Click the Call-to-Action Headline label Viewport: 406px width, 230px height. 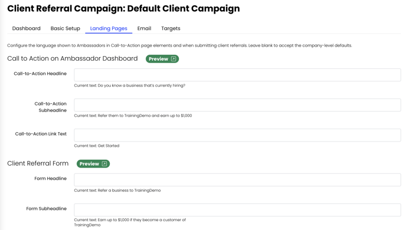(x=40, y=74)
